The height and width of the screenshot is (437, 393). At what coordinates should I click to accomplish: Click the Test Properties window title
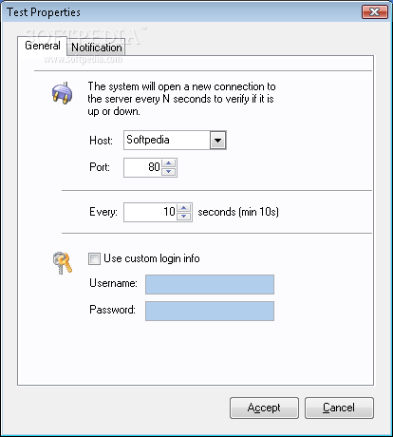[44, 12]
